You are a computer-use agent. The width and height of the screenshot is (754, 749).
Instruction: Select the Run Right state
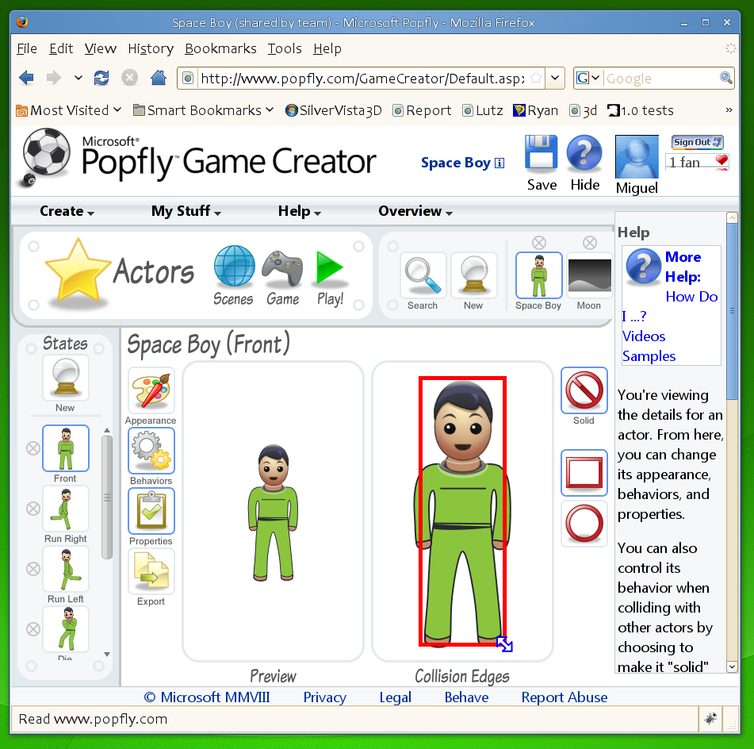66,509
